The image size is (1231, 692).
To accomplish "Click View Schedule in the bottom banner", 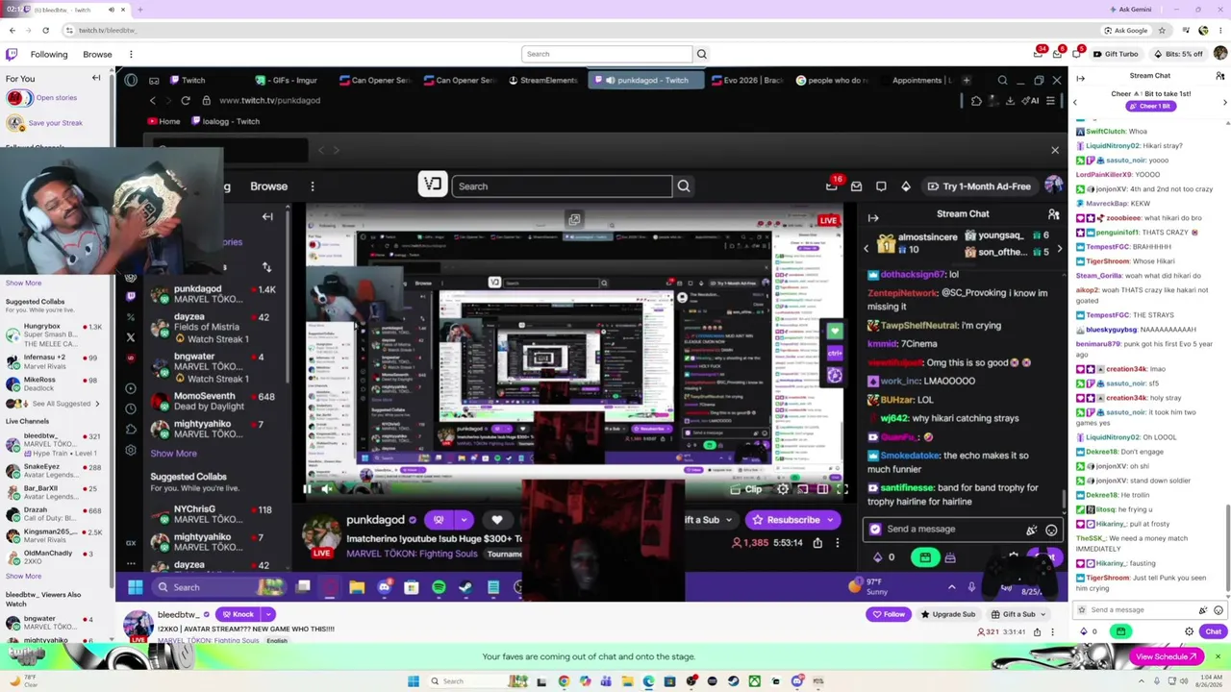I will click(1168, 656).
